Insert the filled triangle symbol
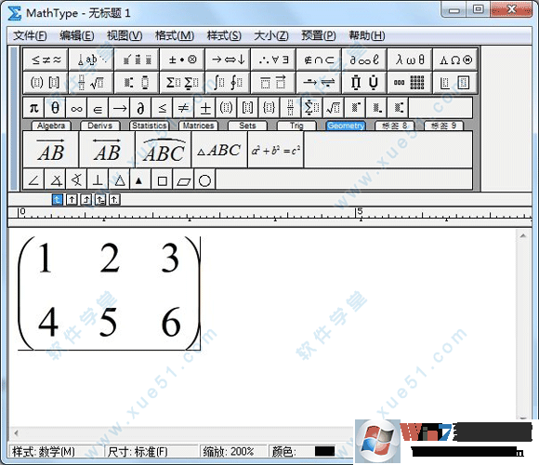The height and width of the screenshot is (465, 539). click(x=139, y=179)
